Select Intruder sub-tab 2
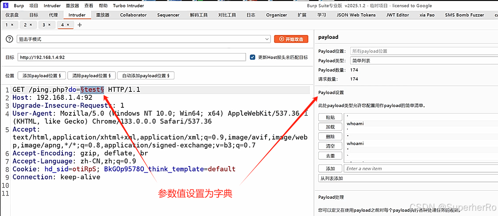Viewport: 498px width, 216px height. pyautogui.click(x=25, y=25)
